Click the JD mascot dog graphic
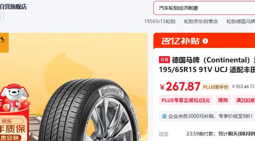Image resolution: width=255 pixels, height=141 pixels. [15, 97]
